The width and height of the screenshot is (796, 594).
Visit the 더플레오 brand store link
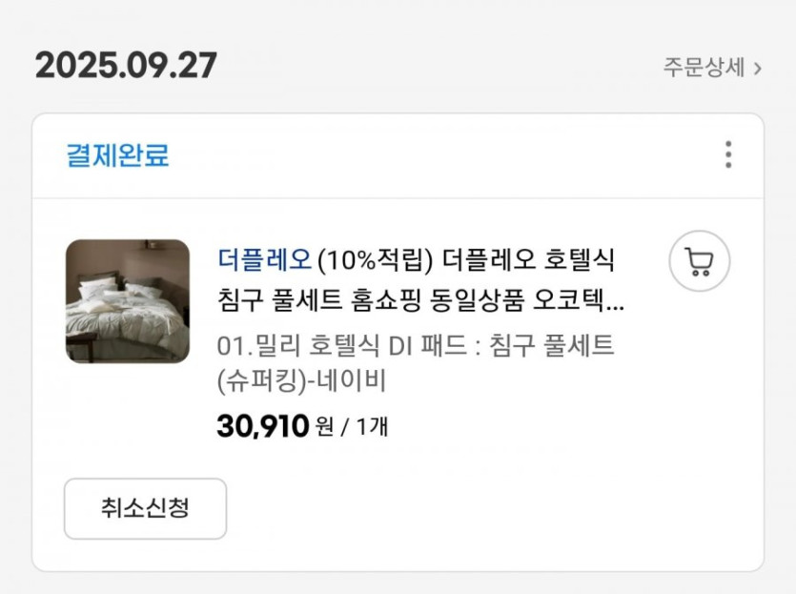point(264,258)
